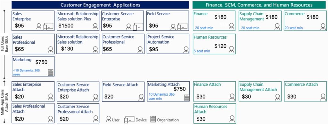Click the user icon in Sales Enterprise card
328x125 pixels.
[x=39, y=26]
